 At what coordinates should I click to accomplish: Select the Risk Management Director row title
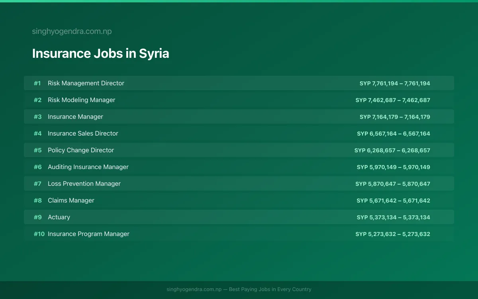click(x=86, y=83)
